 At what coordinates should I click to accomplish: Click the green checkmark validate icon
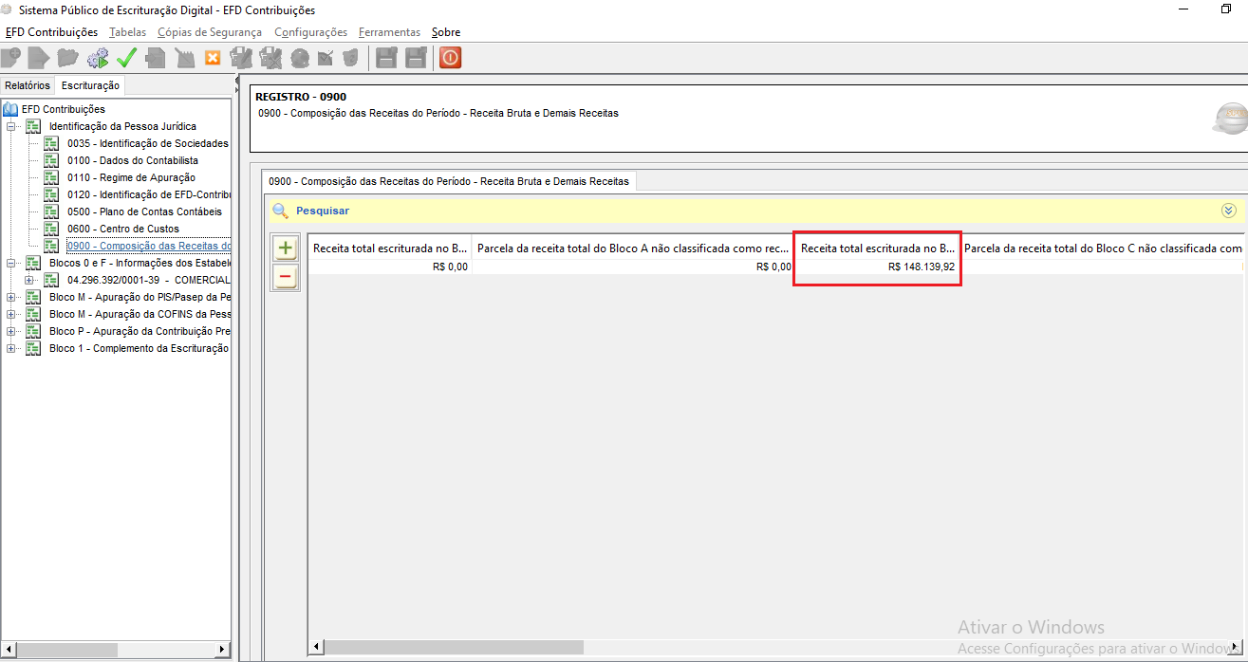tap(126, 58)
